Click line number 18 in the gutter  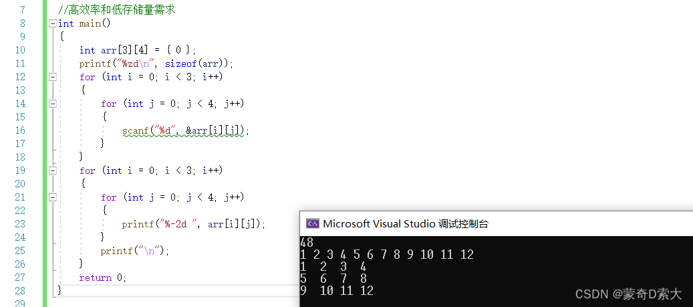[20, 157]
